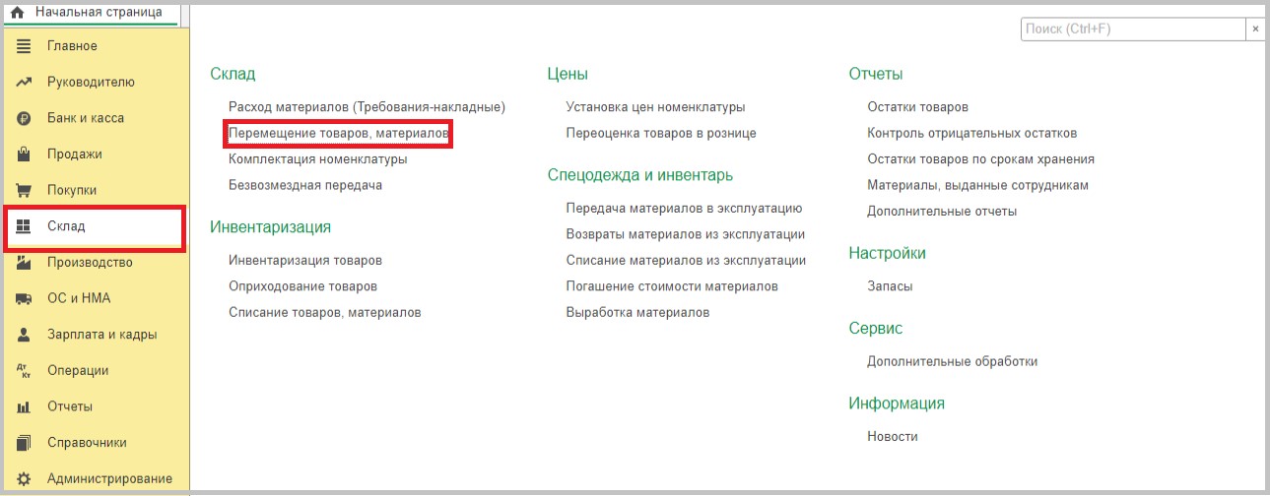Open Контроль отрицательных остатков report
The width and height of the screenshot is (1270, 496).
coord(971,133)
